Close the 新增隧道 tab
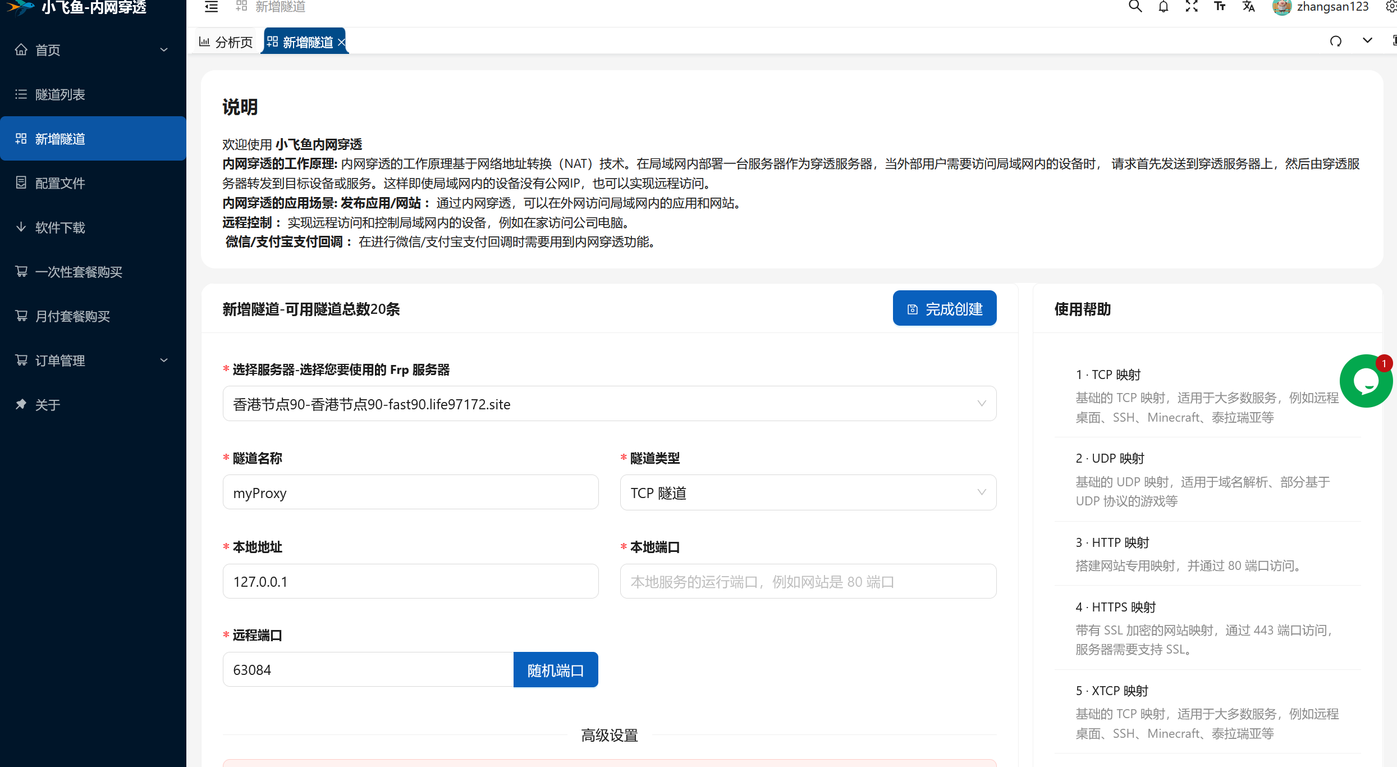Screen dimensions: 1397x767 341,42
